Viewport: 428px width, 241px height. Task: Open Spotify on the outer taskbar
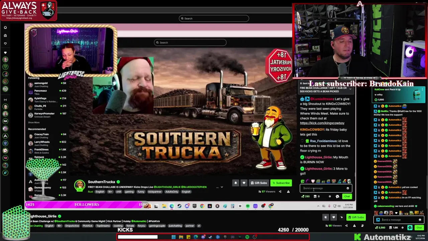tap(247, 237)
